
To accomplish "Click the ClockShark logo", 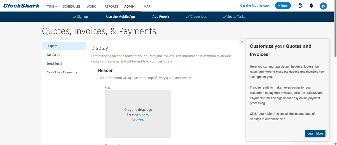I will [x=21, y=6].
